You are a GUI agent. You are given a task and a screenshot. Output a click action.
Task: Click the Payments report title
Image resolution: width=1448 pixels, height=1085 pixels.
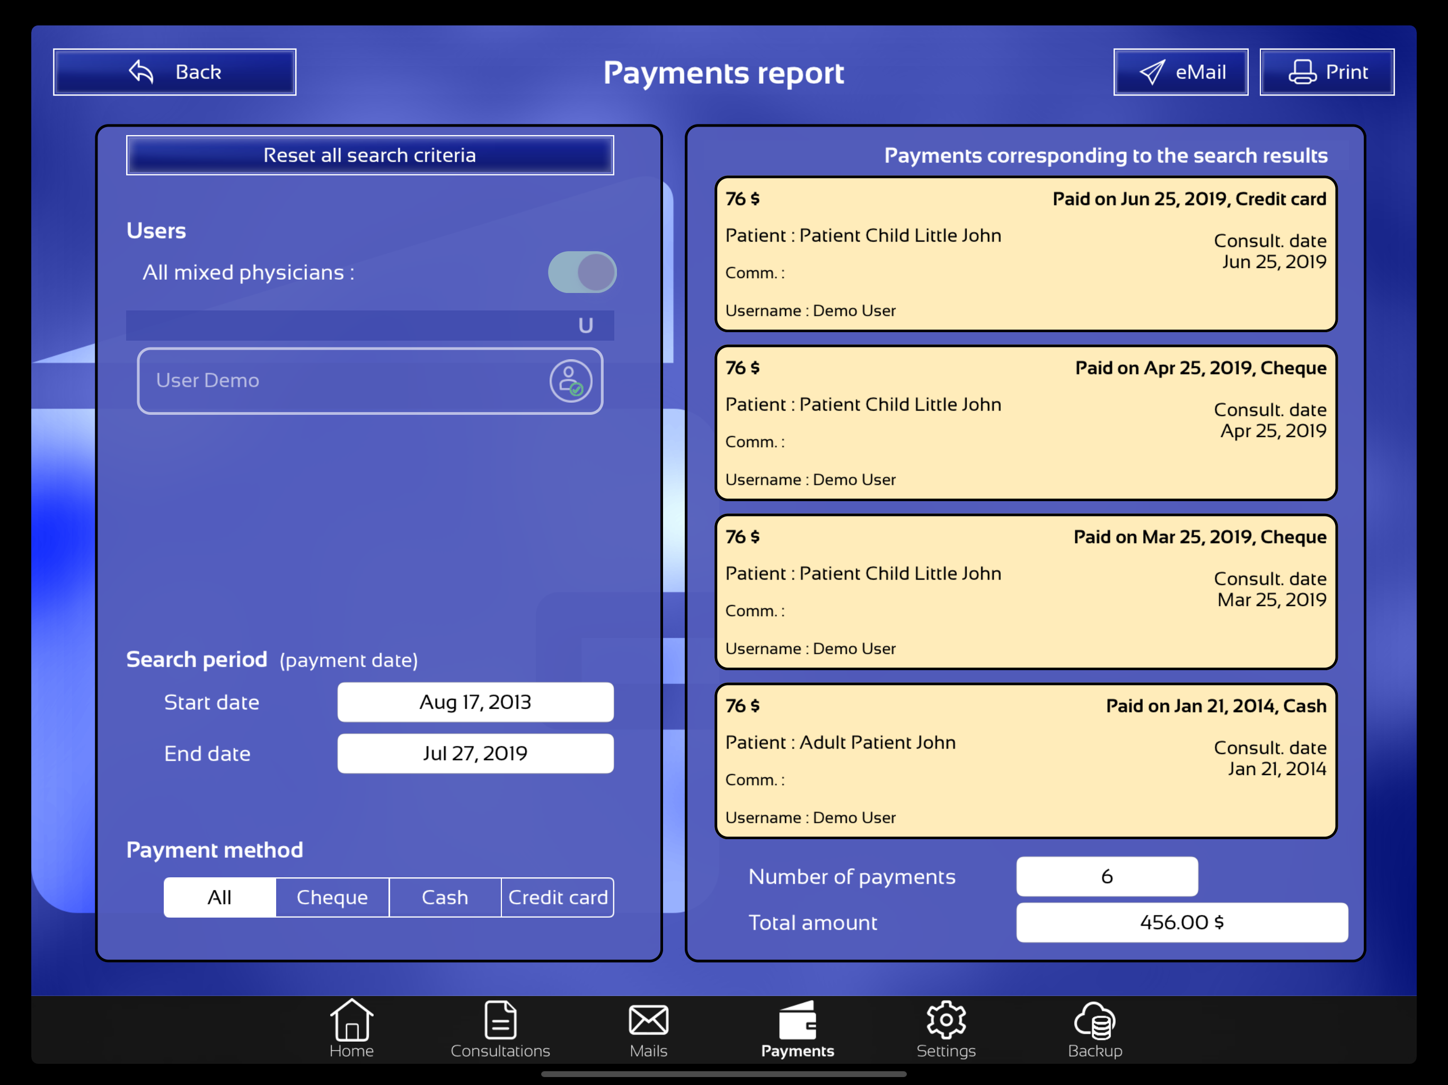723,73
